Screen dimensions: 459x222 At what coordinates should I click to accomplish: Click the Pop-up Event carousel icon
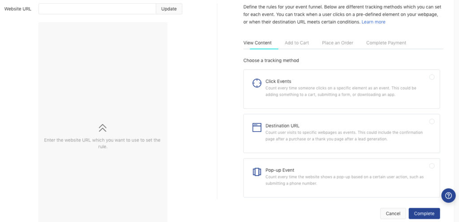tap(257, 172)
